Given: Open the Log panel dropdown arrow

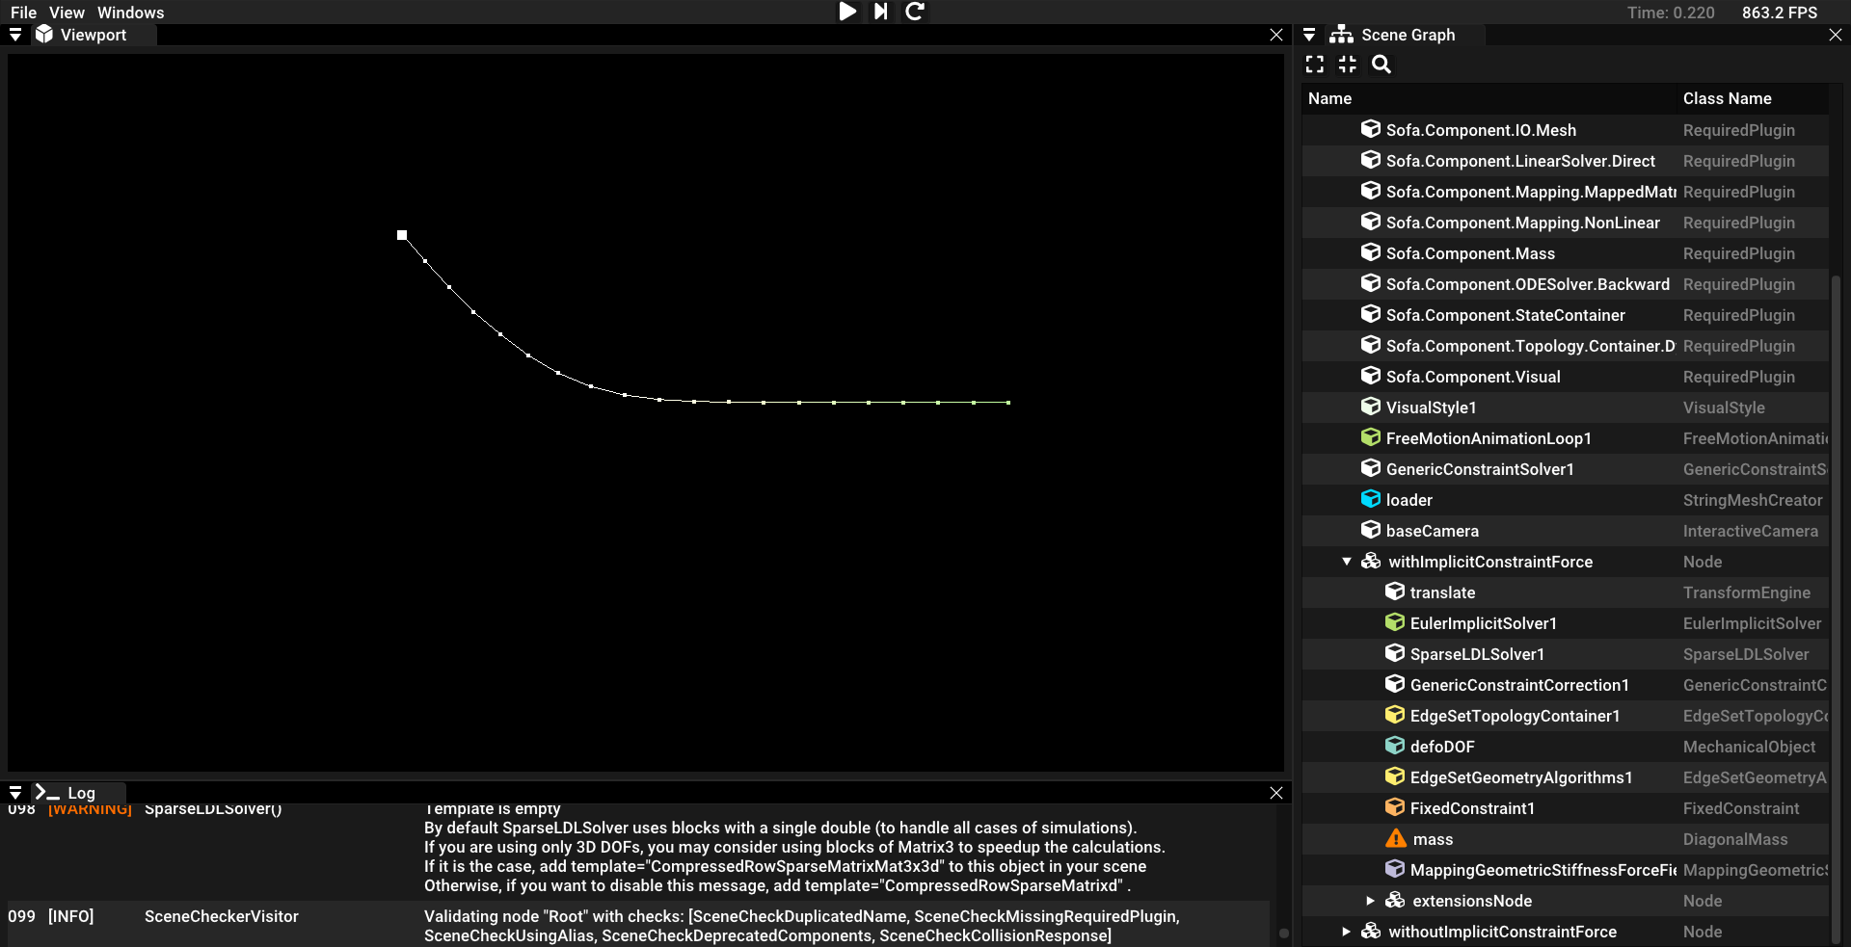Looking at the screenshot, I should pyautogui.click(x=15, y=793).
